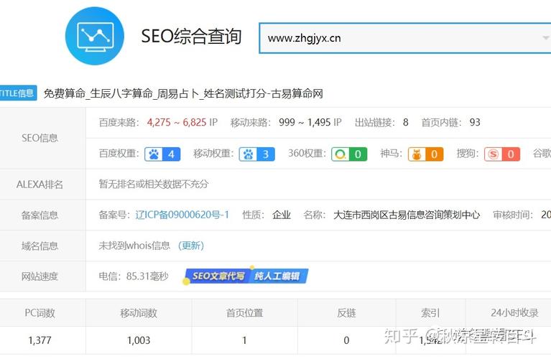The height and width of the screenshot is (359, 551).
Task: Click the homepage position value 1
Action: tap(244, 340)
